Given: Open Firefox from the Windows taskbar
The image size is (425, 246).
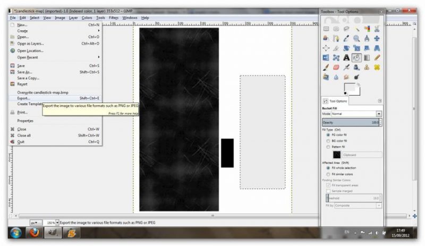Looking at the screenshot, I should [x=35, y=233].
